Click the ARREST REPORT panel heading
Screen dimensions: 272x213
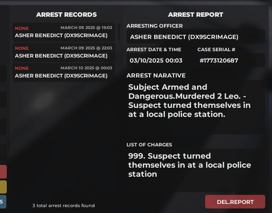196,15
